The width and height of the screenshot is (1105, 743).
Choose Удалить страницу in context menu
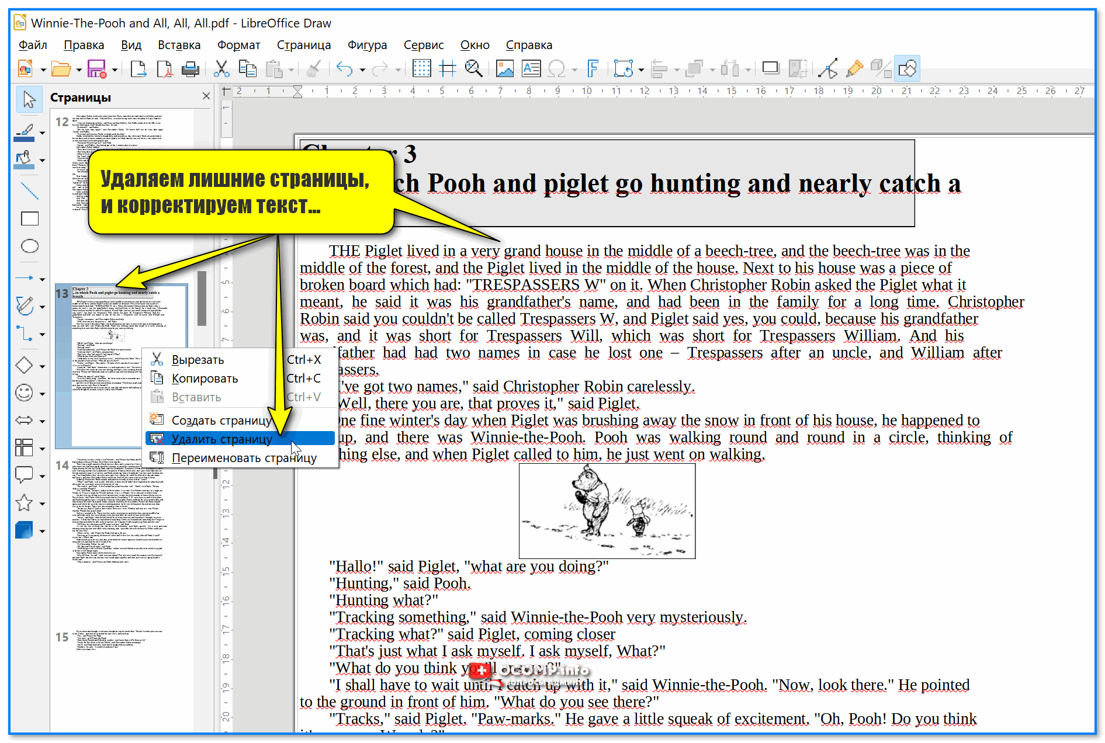pyautogui.click(x=240, y=439)
